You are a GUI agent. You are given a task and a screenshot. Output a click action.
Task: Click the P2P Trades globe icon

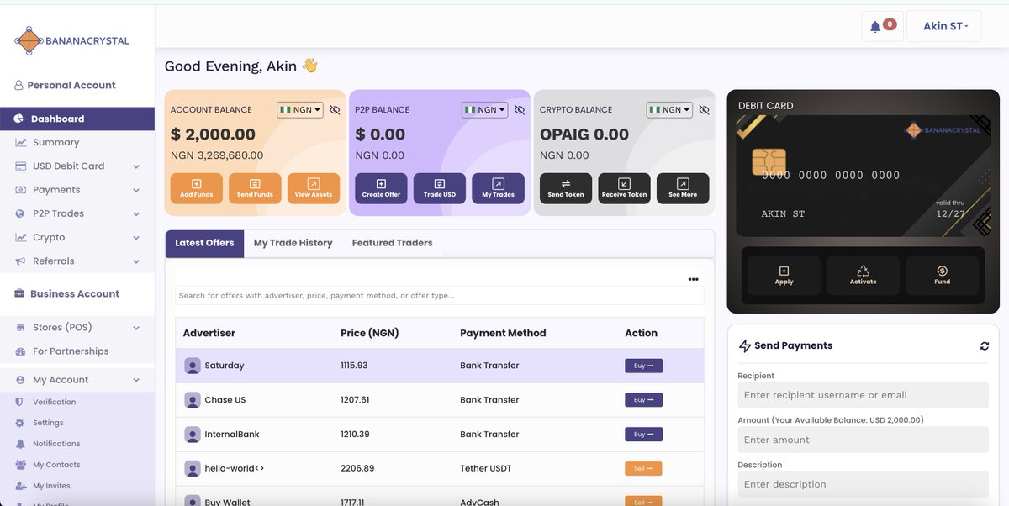[20, 213]
